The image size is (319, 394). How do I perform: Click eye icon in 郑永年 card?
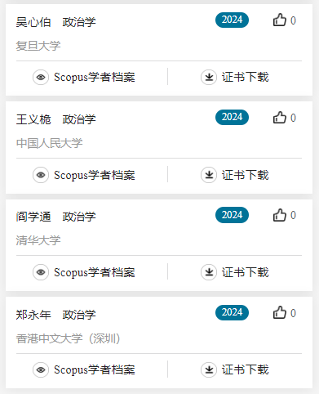coord(41,369)
